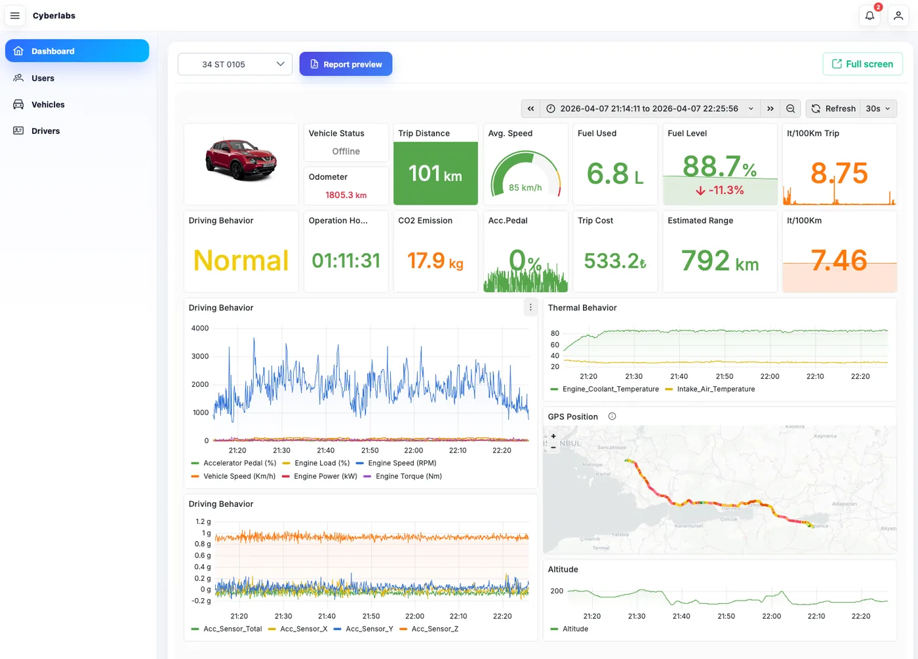Open the time range picker dropdown

pos(649,109)
